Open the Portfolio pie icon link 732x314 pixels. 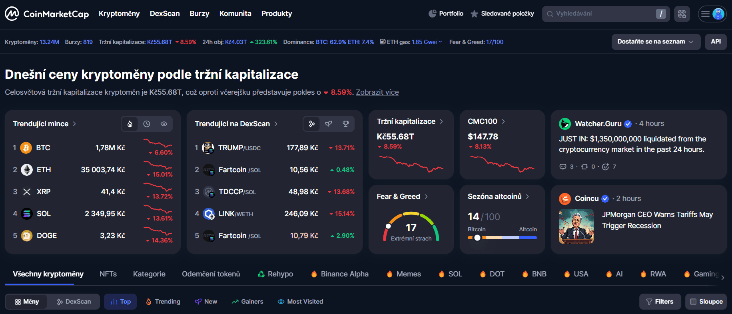point(432,14)
